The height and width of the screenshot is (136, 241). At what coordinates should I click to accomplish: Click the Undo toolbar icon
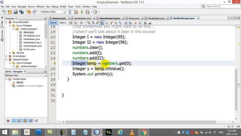pos(29,12)
